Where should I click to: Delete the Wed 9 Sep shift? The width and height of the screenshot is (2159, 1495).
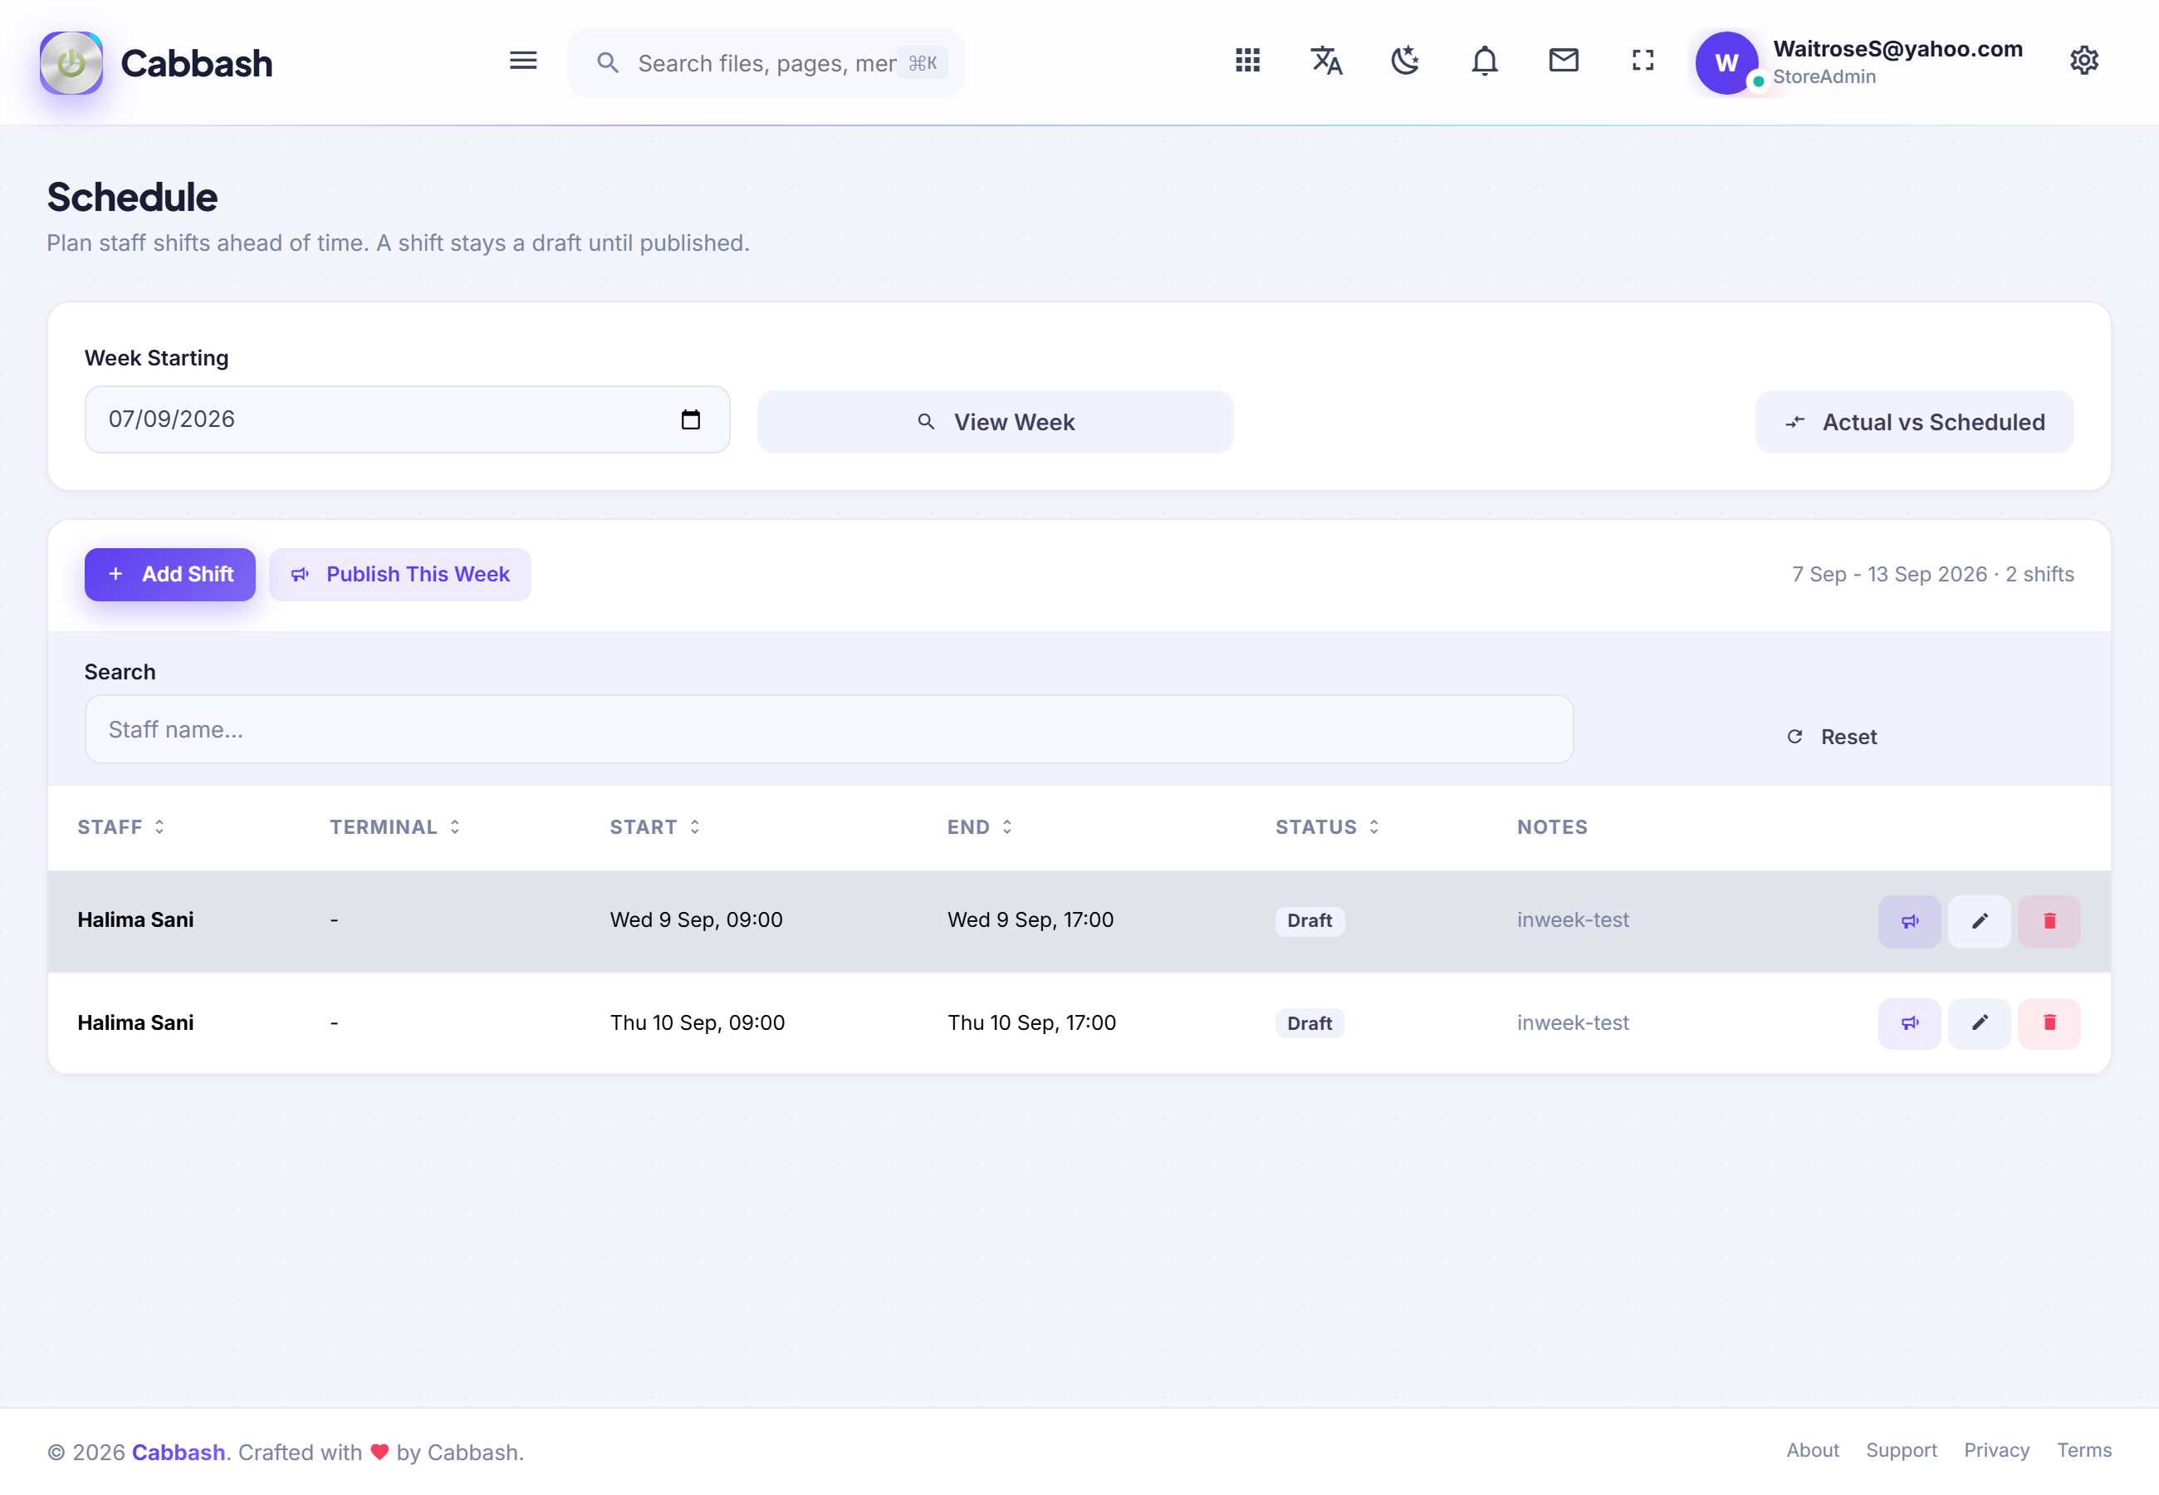click(2049, 921)
